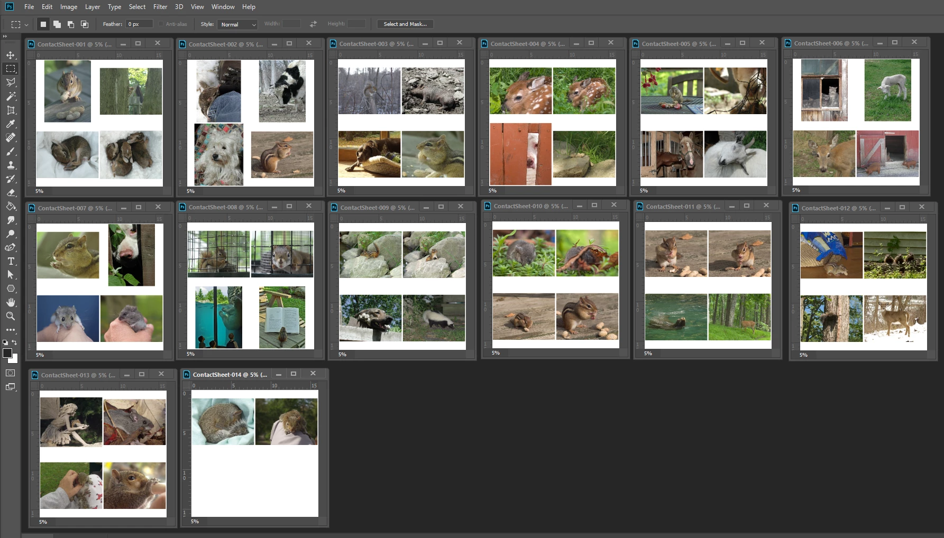The width and height of the screenshot is (944, 538).
Task: Open the Window menu
Action: [223, 7]
